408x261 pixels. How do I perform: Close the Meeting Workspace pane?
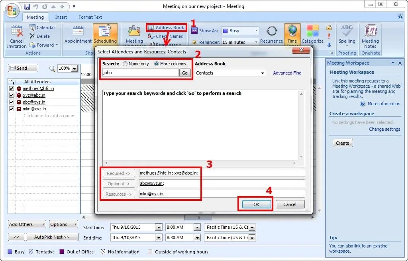point(400,63)
